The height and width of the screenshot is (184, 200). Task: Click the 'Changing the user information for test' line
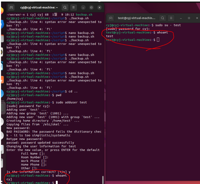[41, 146]
